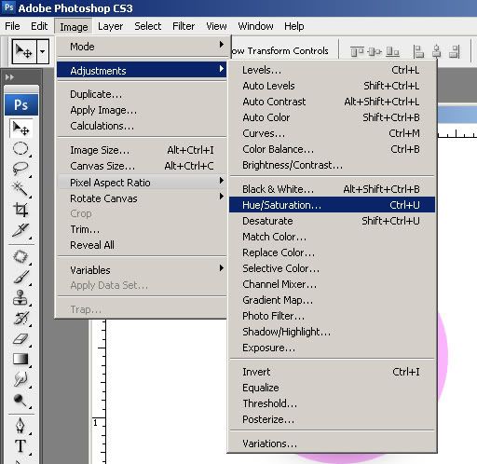Open the File menu
This screenshot has width=477, height=464.
click(12, 26)
